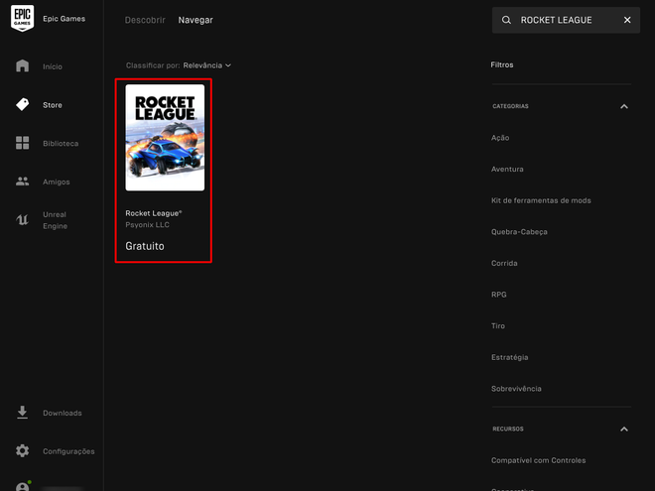This screenshot has height=491, width=655.
Task: Click the Downloads arrow icon
Action: [x=22, y=413]
